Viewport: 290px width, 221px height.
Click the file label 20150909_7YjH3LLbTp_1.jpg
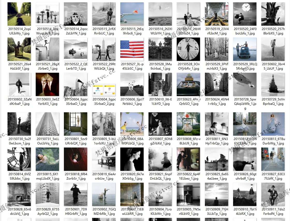pos(217,211)
